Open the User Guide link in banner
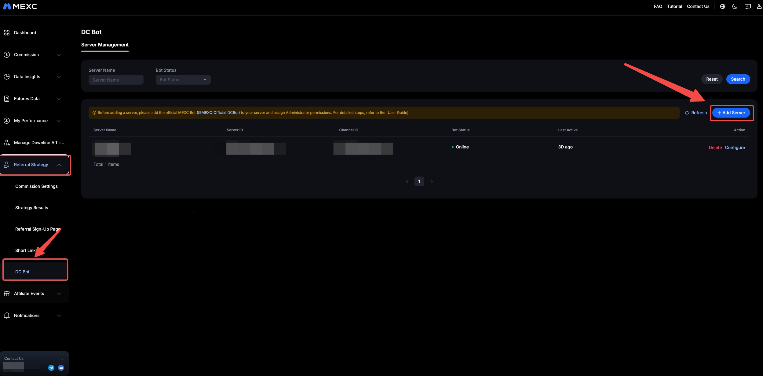 pos(397,113)
